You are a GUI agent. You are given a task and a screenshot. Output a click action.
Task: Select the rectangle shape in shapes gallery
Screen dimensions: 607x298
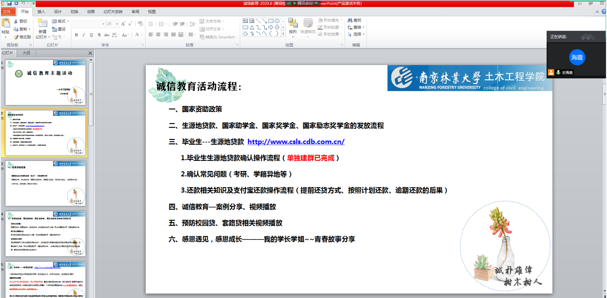point(271,21)
